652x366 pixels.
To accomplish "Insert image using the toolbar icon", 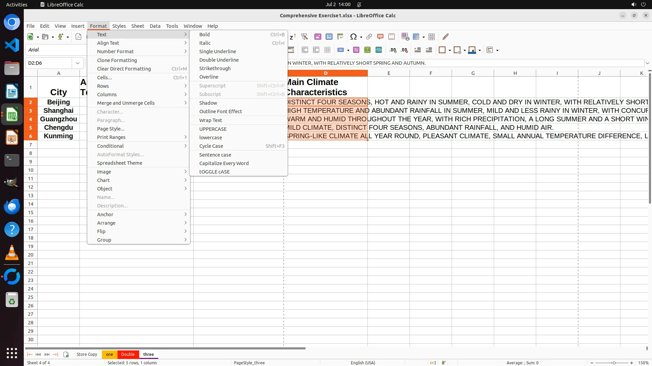I will click(x=318, y=37).
